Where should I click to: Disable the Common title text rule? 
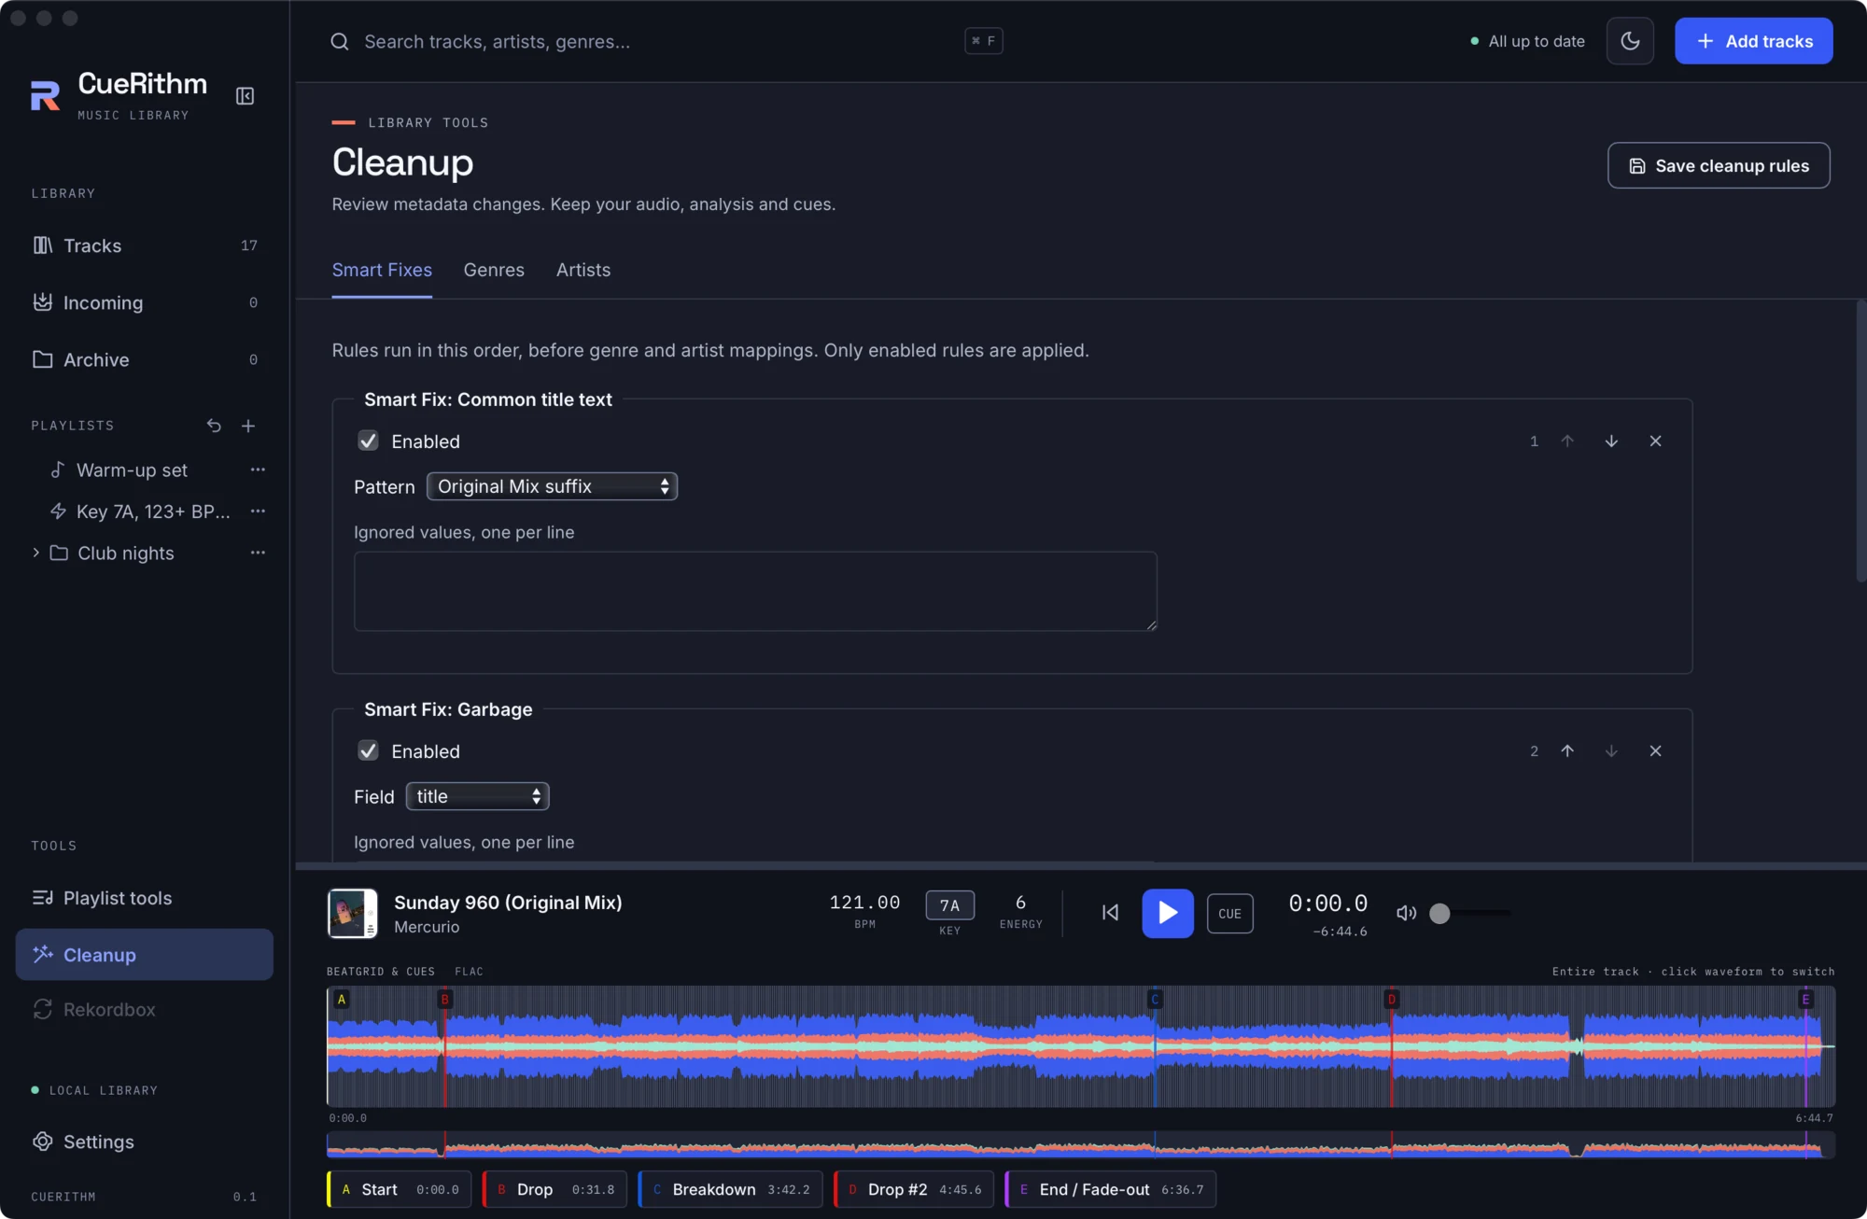(368, 441)
